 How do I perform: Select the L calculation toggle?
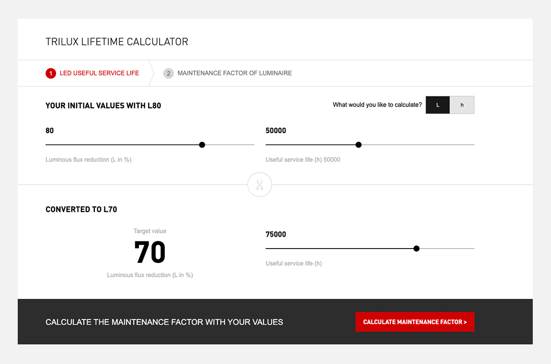437,105
